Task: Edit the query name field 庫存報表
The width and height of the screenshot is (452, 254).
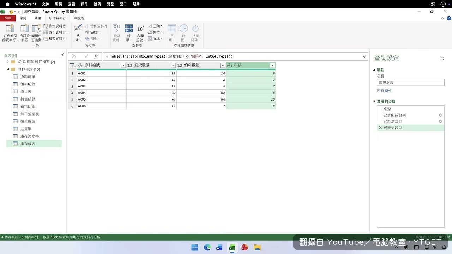Action: pos(411,83)
